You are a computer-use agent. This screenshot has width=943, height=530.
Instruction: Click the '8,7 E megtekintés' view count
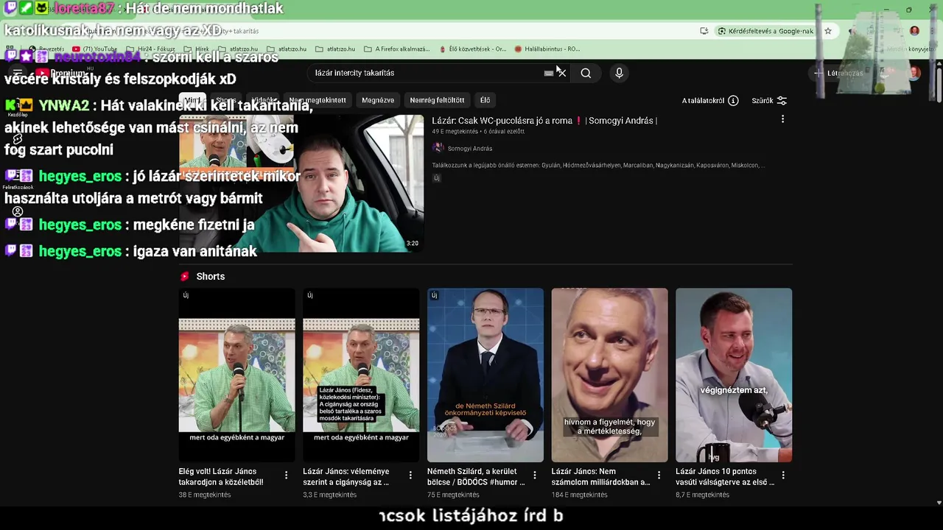[x=702, y=495]
